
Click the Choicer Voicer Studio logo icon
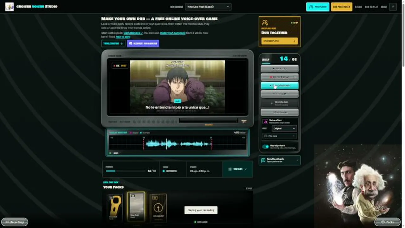point(10,7)
